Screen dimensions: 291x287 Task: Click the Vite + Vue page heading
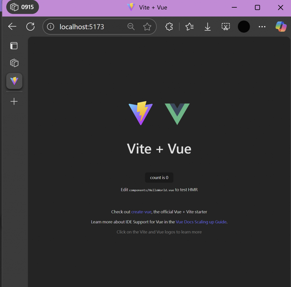tap(159, 149)
